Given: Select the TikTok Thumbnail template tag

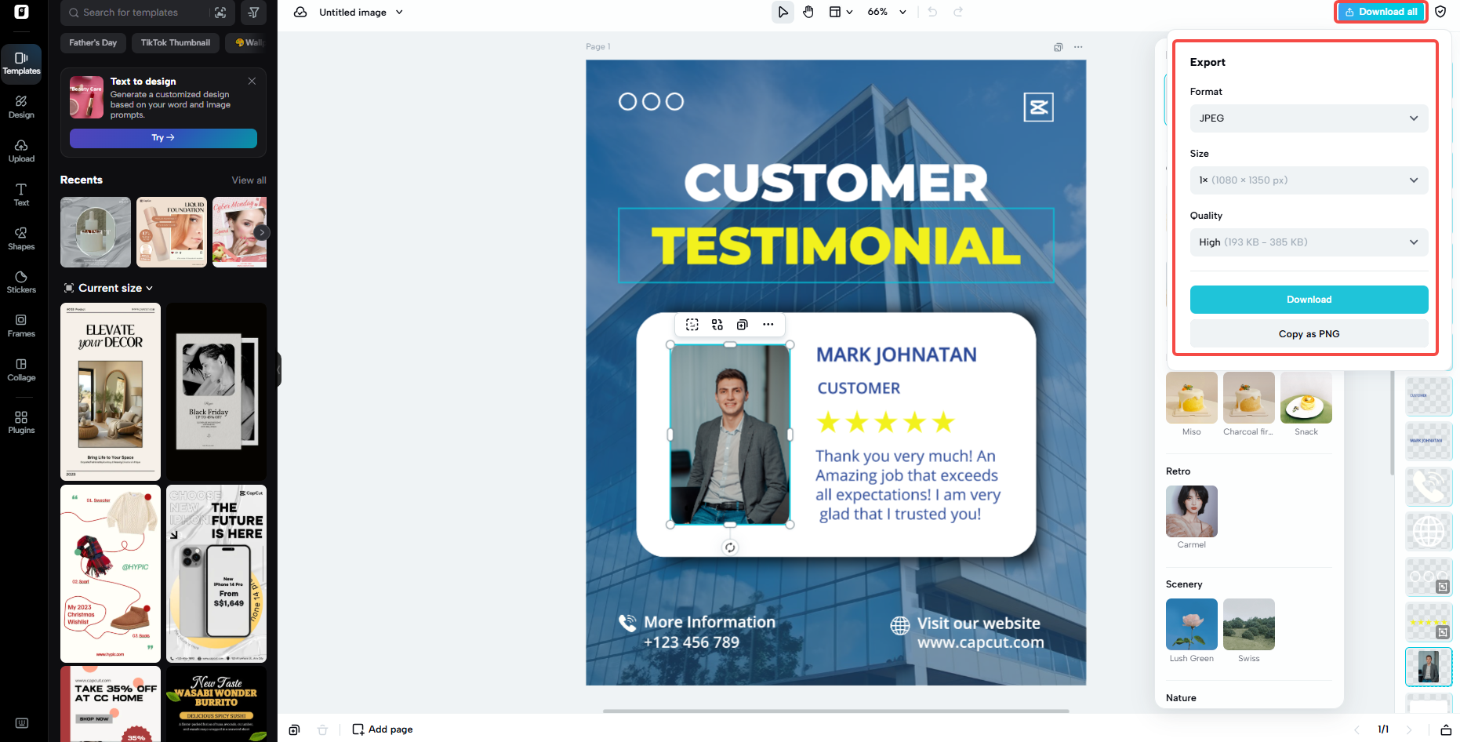Looking at the screenshot, I should [x=176, y=42].
